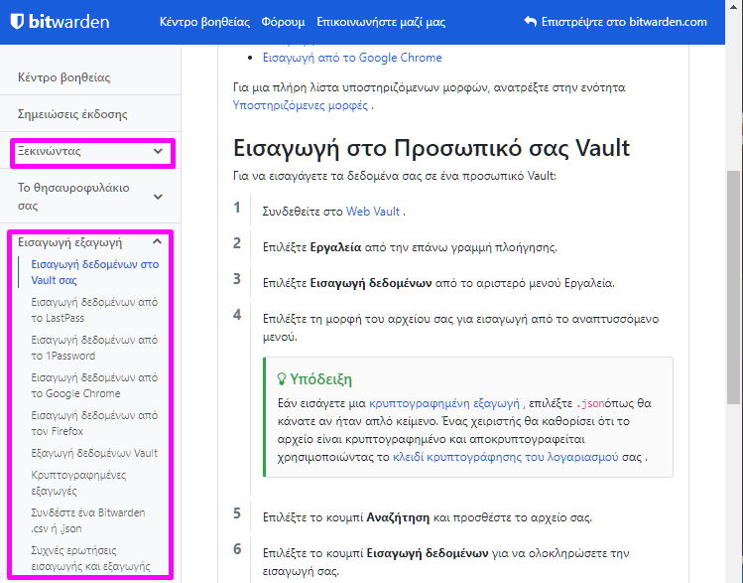Open Κέντρο βοηθείας in top navigation
The height and width of the screenshot is (583, 743).
click(204, 22)
